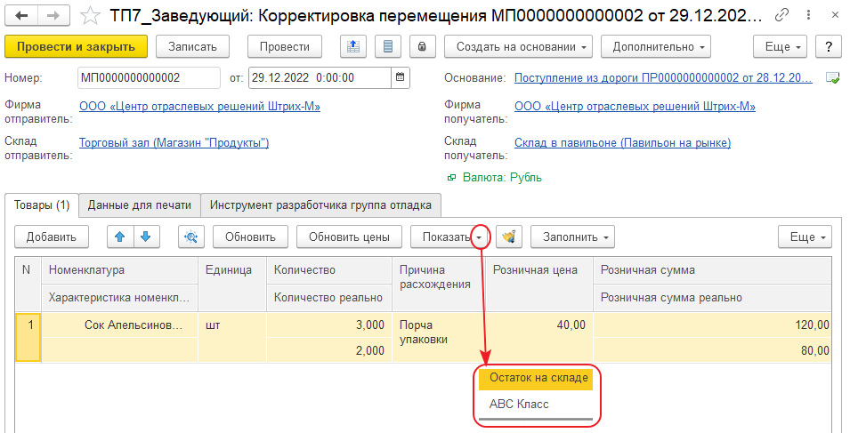This screenshot has width=850, height=433.
Task: Click the back navigation arrow
Action: point(21,15)
